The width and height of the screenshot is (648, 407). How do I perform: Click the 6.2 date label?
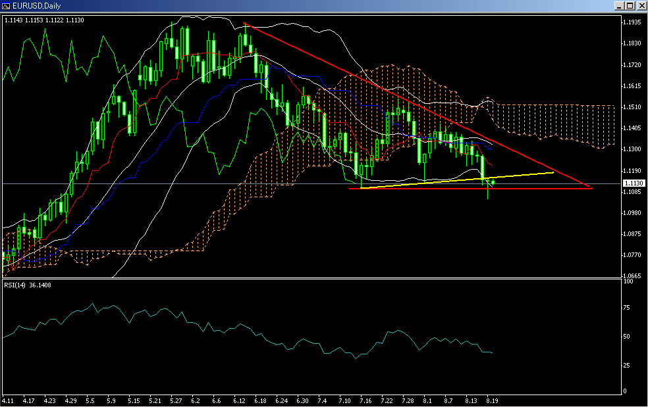click(196, 401)
